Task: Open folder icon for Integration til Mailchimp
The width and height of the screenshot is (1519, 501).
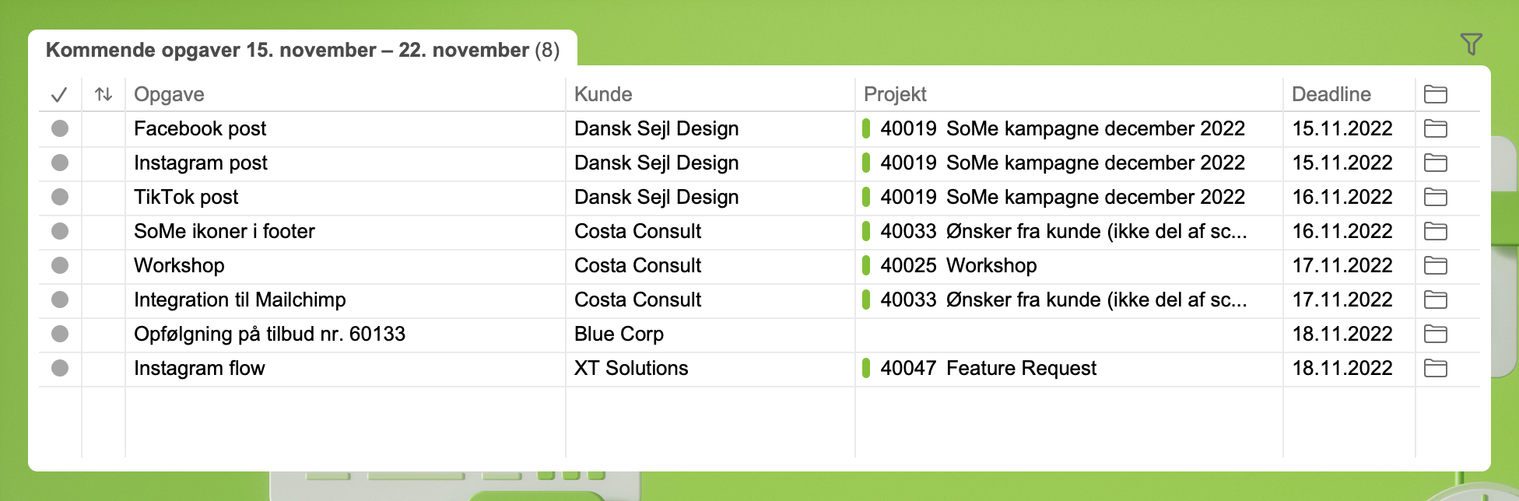Action: click(x=1435, y=300)
